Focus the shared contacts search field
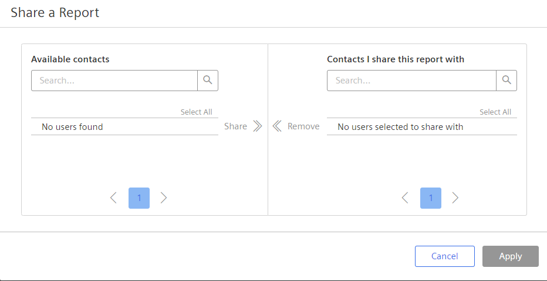Viewport: 547px width, 281px height. point(411,81)
